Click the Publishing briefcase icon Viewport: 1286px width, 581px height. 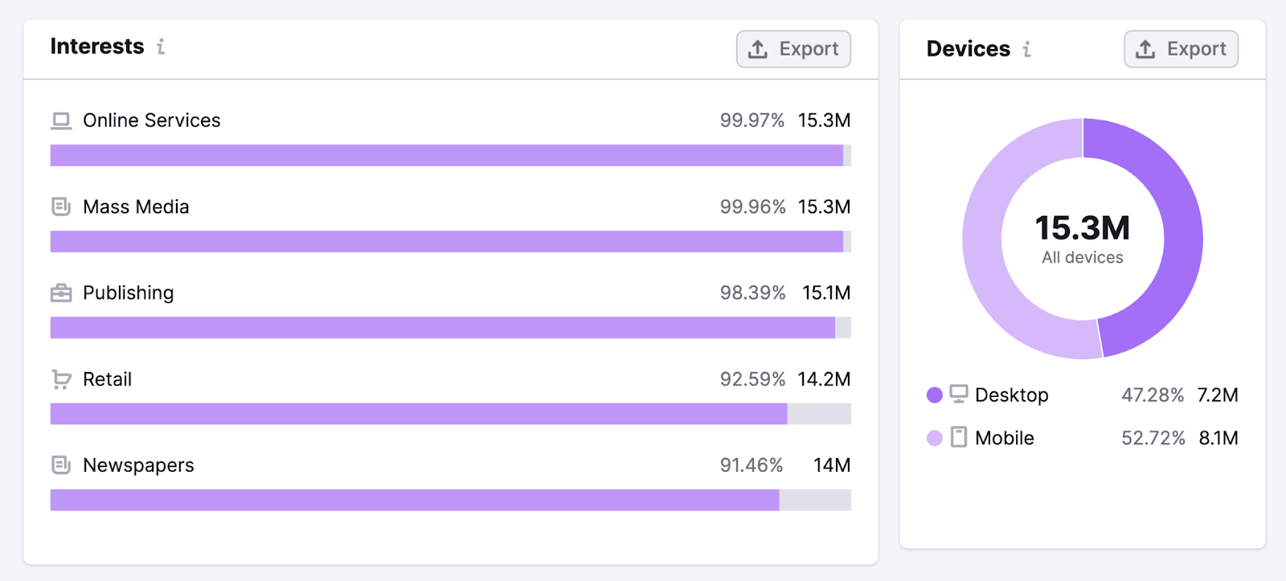[x=61, y=293]
